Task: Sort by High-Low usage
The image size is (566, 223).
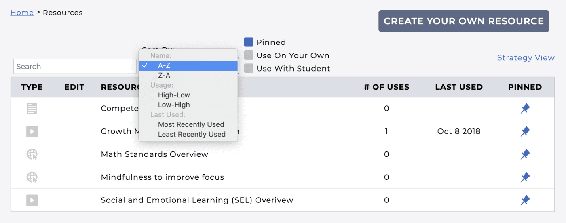Action: click(174, 95)
